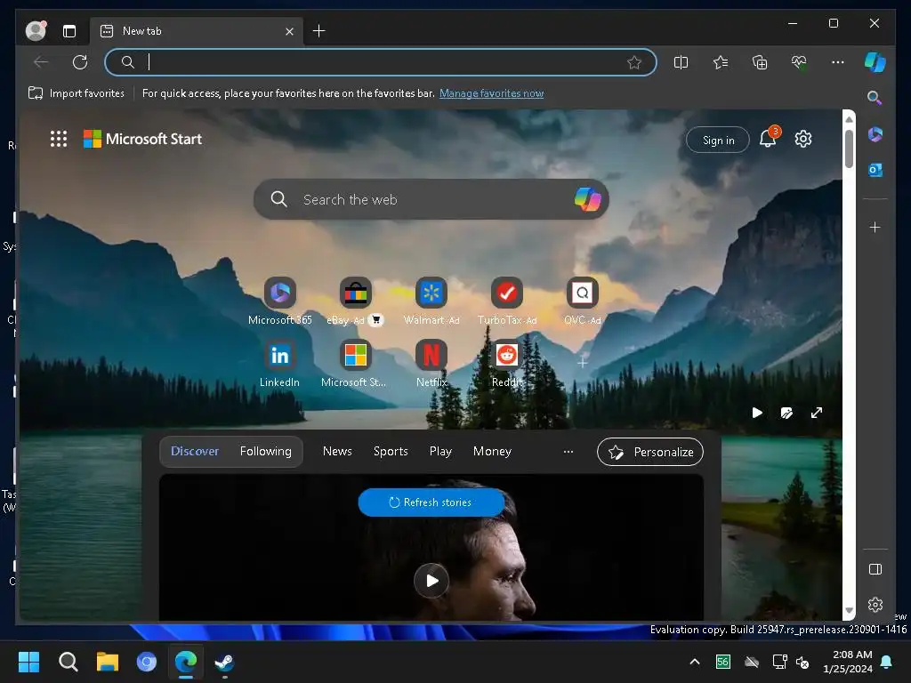The image size is (911, 683).
Task: Open sidebar settings gear at bottom
Action: (x=875, y=605)
